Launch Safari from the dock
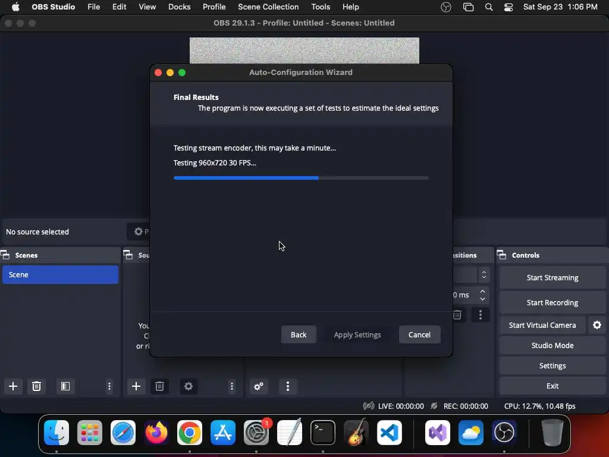 123,432
